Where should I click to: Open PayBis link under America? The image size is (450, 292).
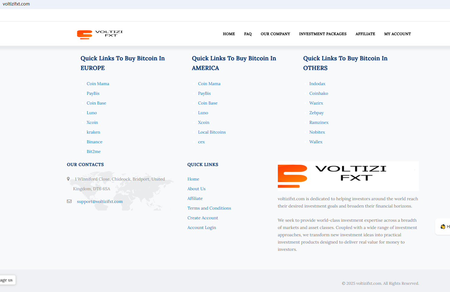(x=204, y=93)
